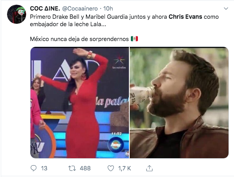Open the 10h timestamp link
This screenshot has height=177, width=234.
pos(108,9)
